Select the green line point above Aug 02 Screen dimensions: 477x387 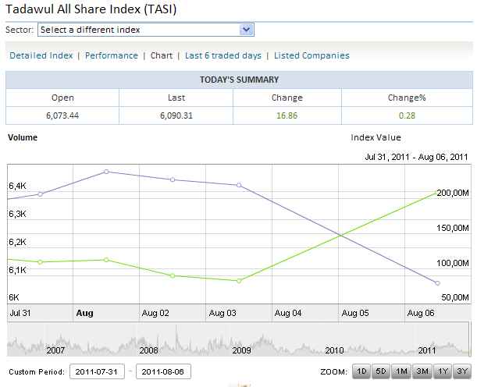coord(173,275)
